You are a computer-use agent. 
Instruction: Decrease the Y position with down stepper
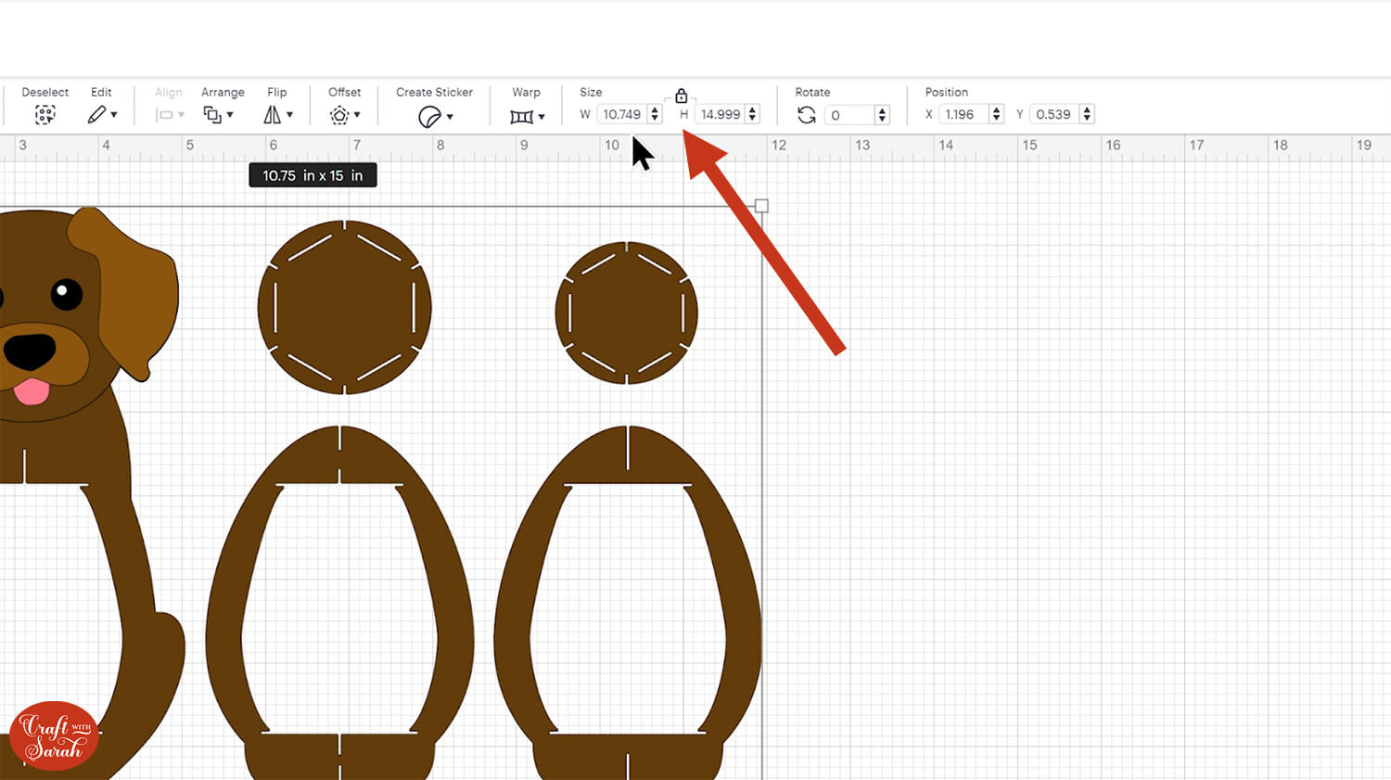[1087, 120]
